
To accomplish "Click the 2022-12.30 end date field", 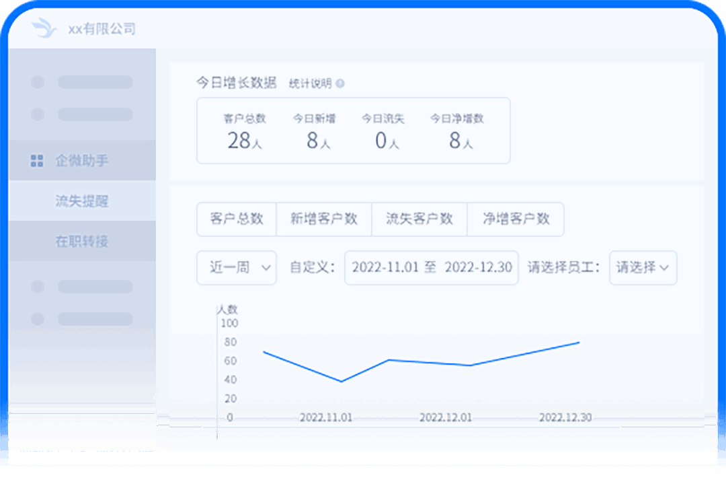I will point(479,268).
